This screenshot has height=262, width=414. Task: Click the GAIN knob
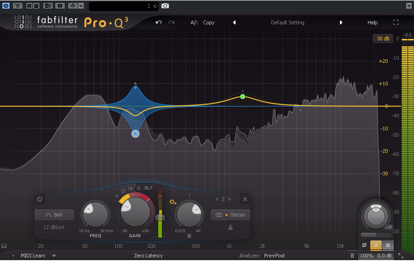pyautogui.click(x=135, y=212)
